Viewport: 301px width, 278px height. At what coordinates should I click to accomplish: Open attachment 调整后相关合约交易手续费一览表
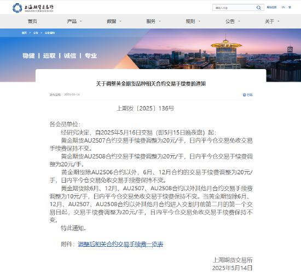tap(120, 244)
